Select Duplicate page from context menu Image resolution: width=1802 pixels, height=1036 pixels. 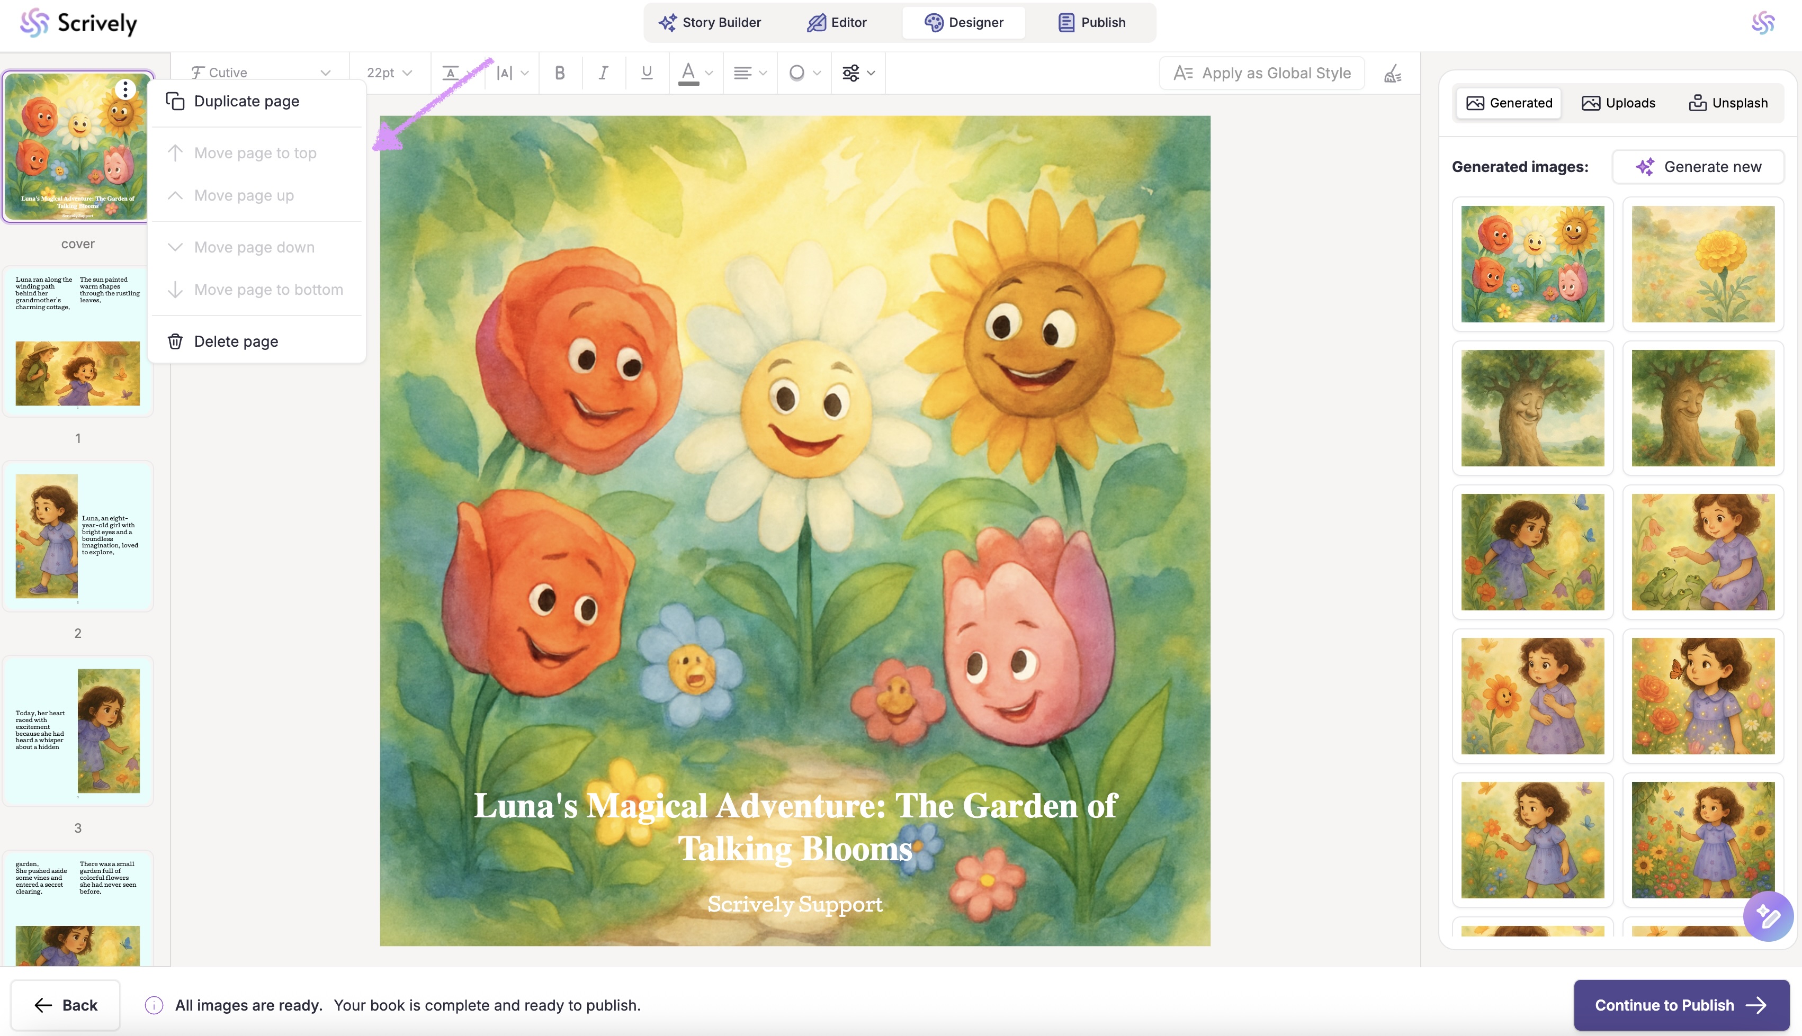coord(246,101)
